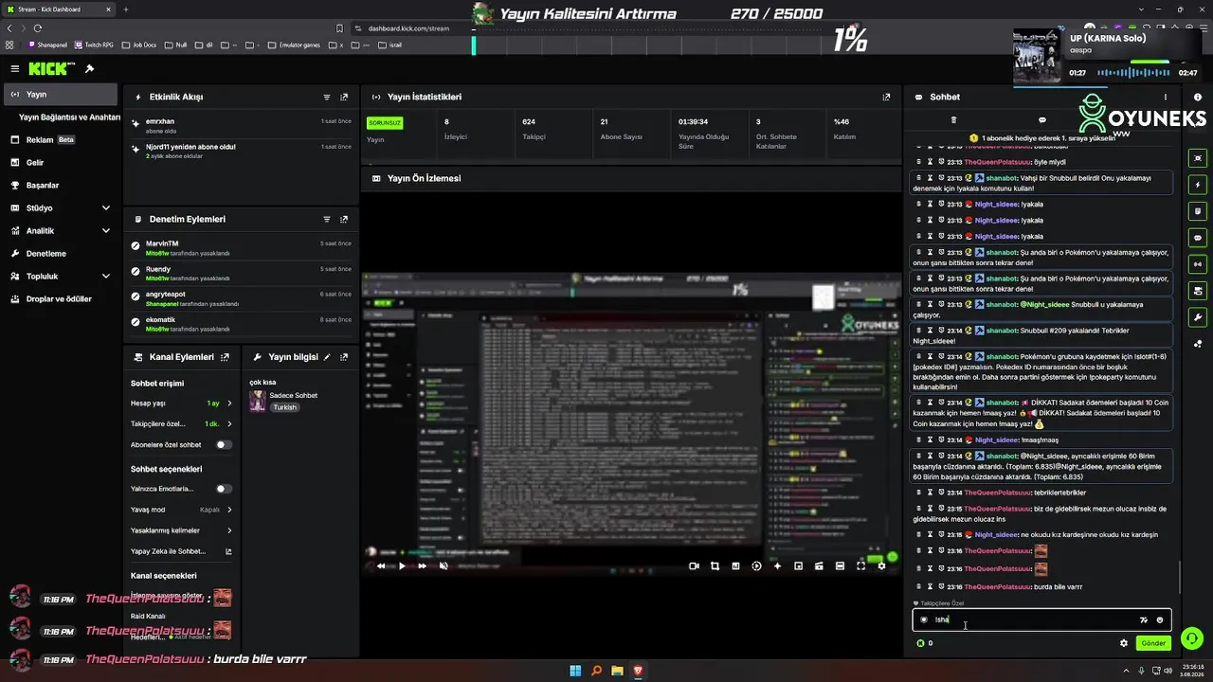This screenshot has height=682, width=1213.
Task: Filter the Denetim Eylemleri panel
Action: [327, 220]
